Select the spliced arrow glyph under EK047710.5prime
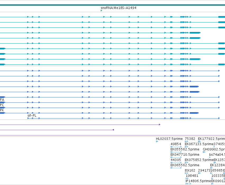Image resolution: width=225 pixels, height=185 pixels. point(176,157)
